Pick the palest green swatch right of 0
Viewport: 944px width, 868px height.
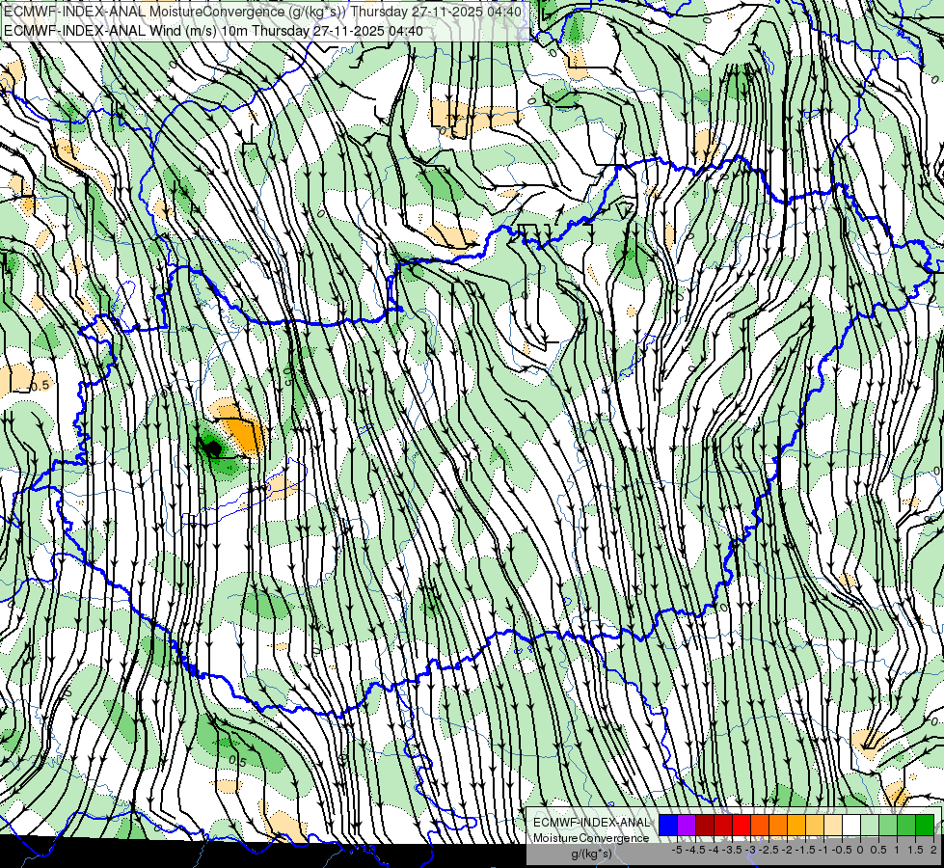click(x=870, y=825)
